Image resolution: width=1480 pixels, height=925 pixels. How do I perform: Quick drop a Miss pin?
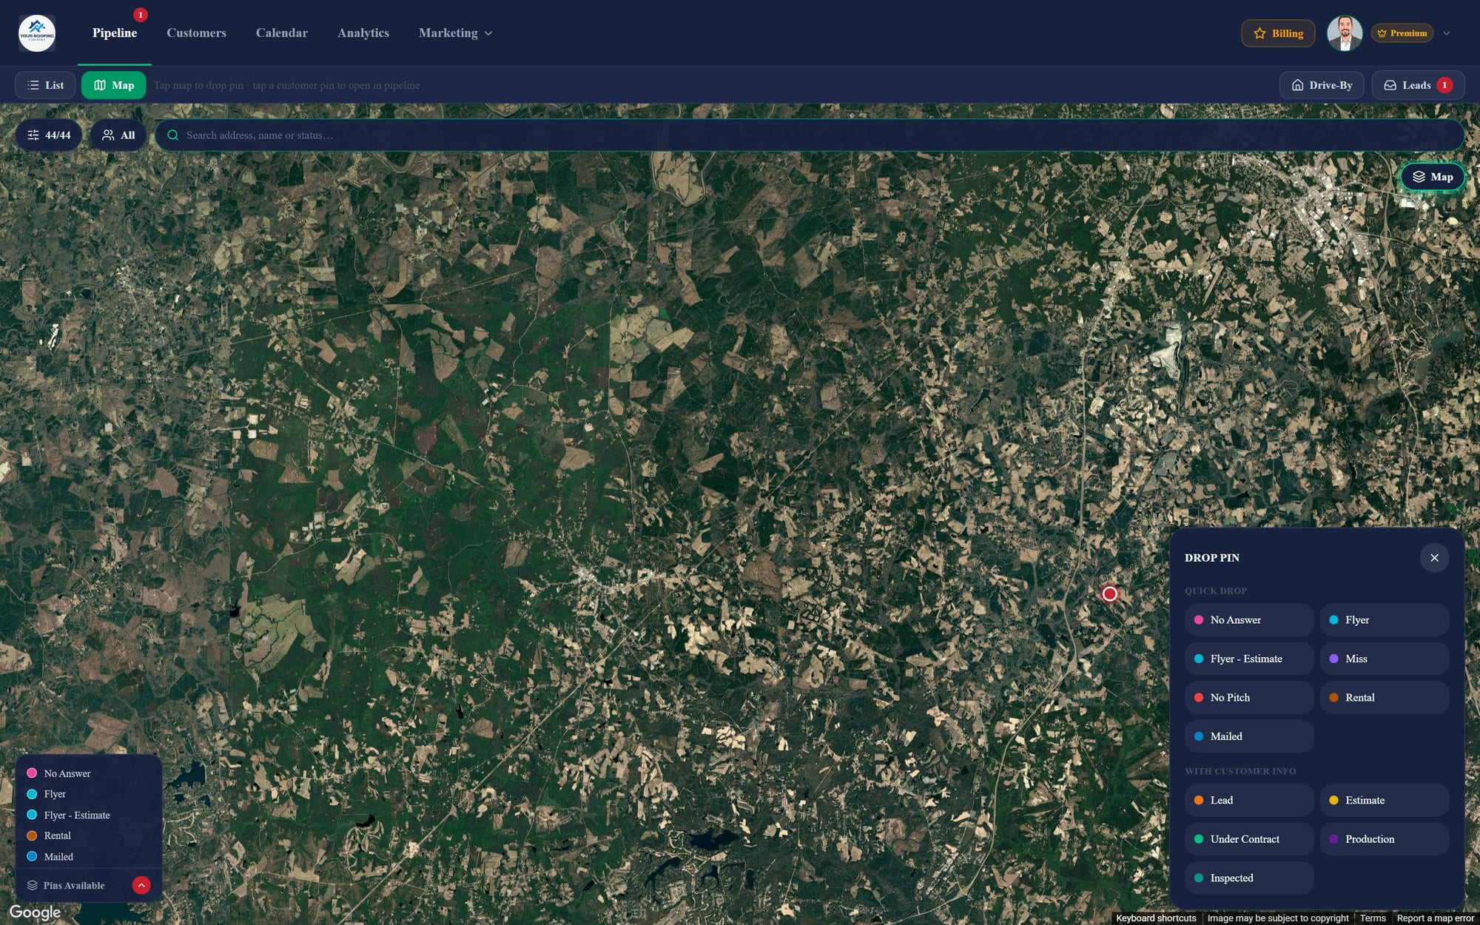pyautogui.click(x=1384, y=659)
